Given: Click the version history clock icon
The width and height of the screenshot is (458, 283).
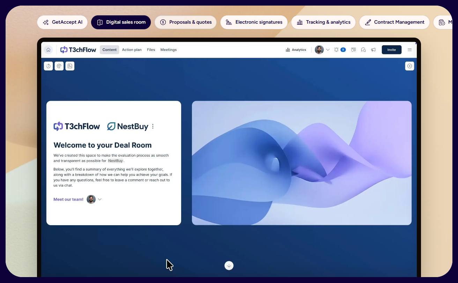Looking at the screenshot, I should point(49,66).
